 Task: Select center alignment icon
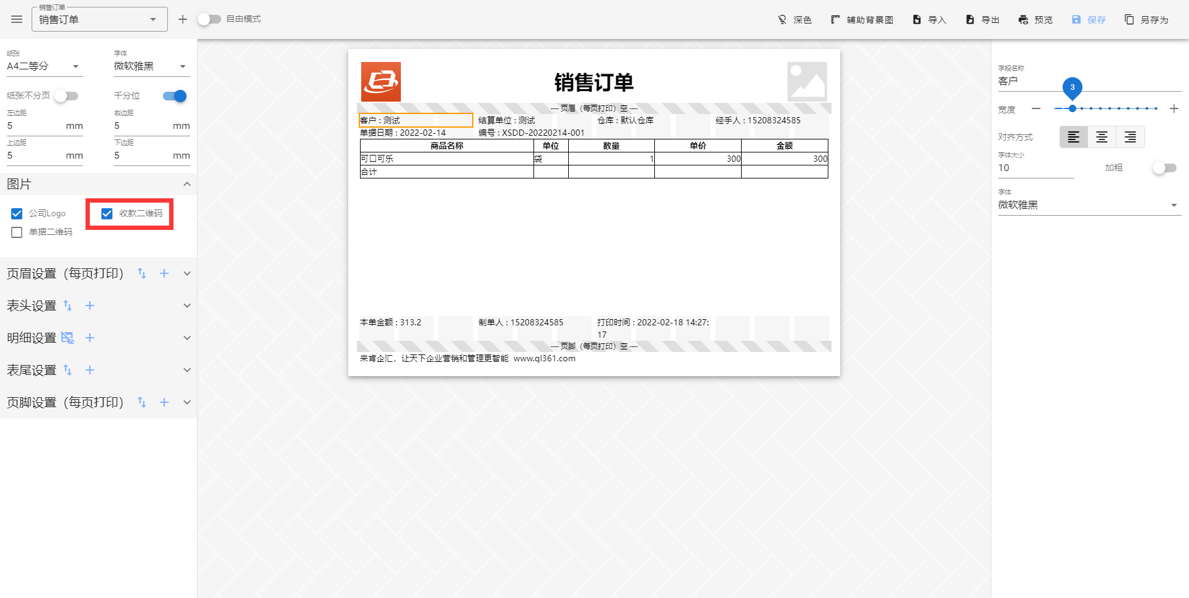point(1102,137)
